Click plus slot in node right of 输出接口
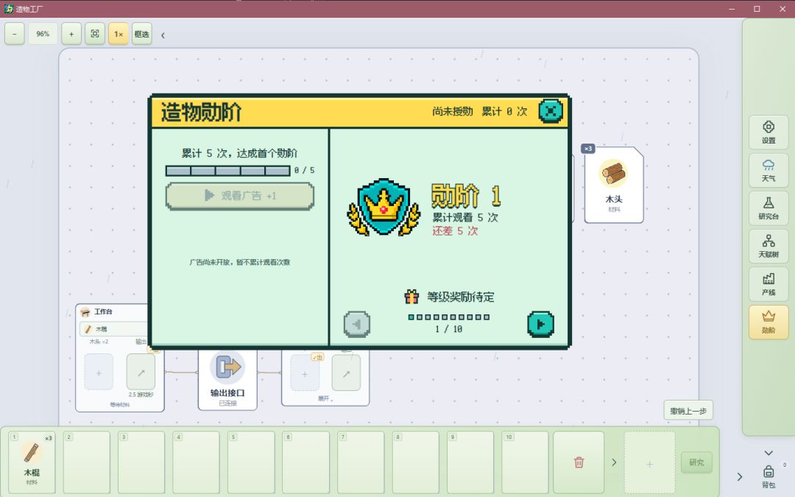The image size is (795, 497). (305, 374)
